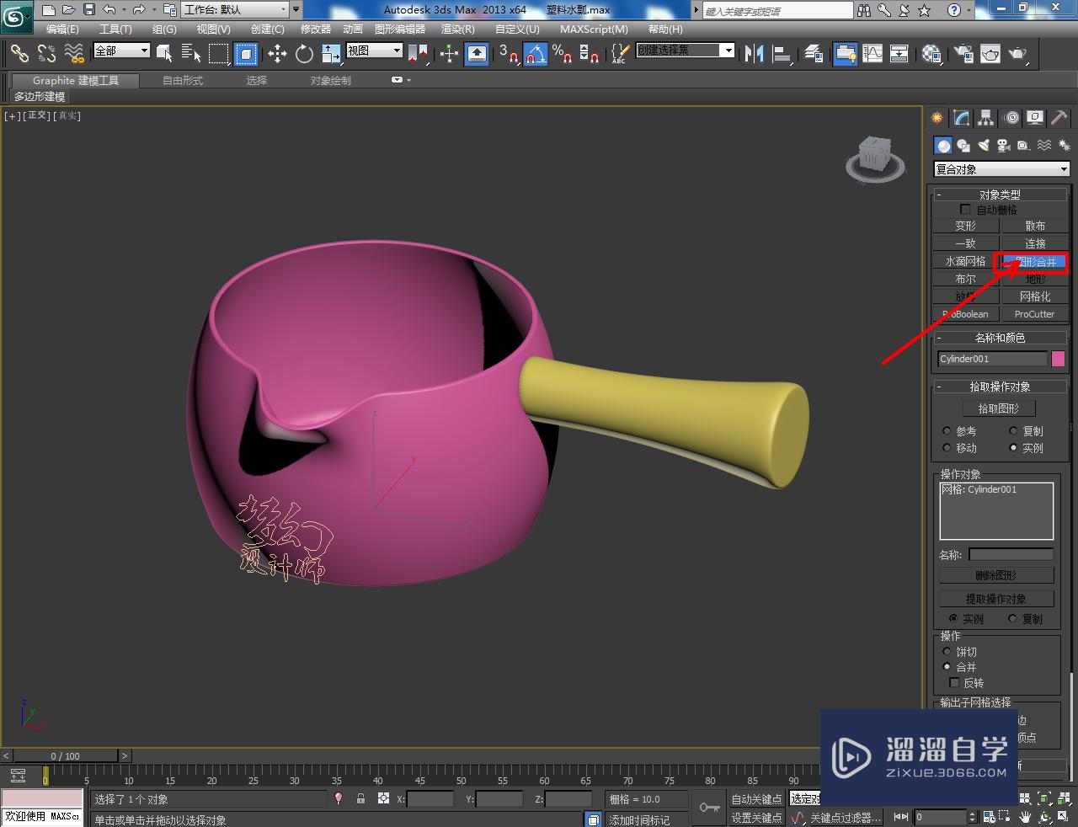Open the Modify panel tab
Screen dimensions: 1078x827
point(961,118)
